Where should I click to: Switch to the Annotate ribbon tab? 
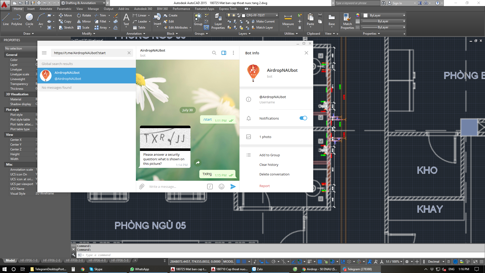click(46, 9)
